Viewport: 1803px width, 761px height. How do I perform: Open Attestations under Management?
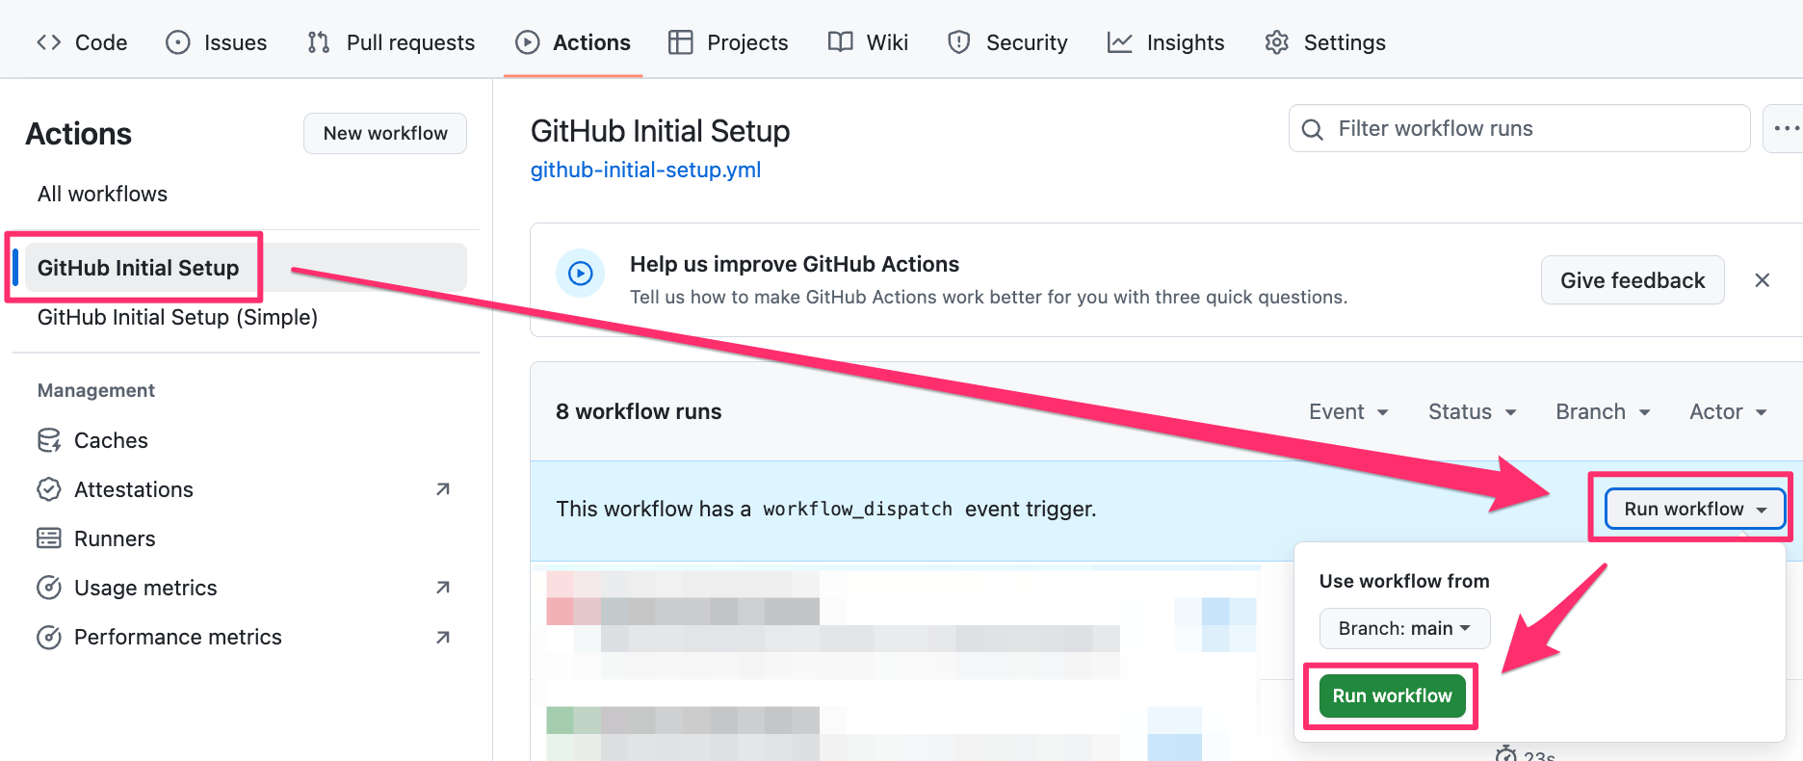[245, 489]
